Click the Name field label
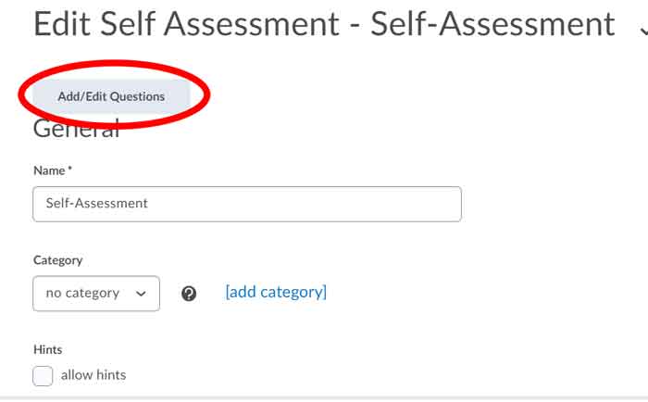 (x=49, y=171)
